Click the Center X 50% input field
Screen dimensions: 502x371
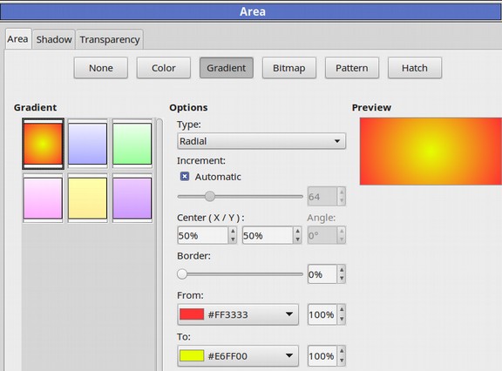coord(203,236)
